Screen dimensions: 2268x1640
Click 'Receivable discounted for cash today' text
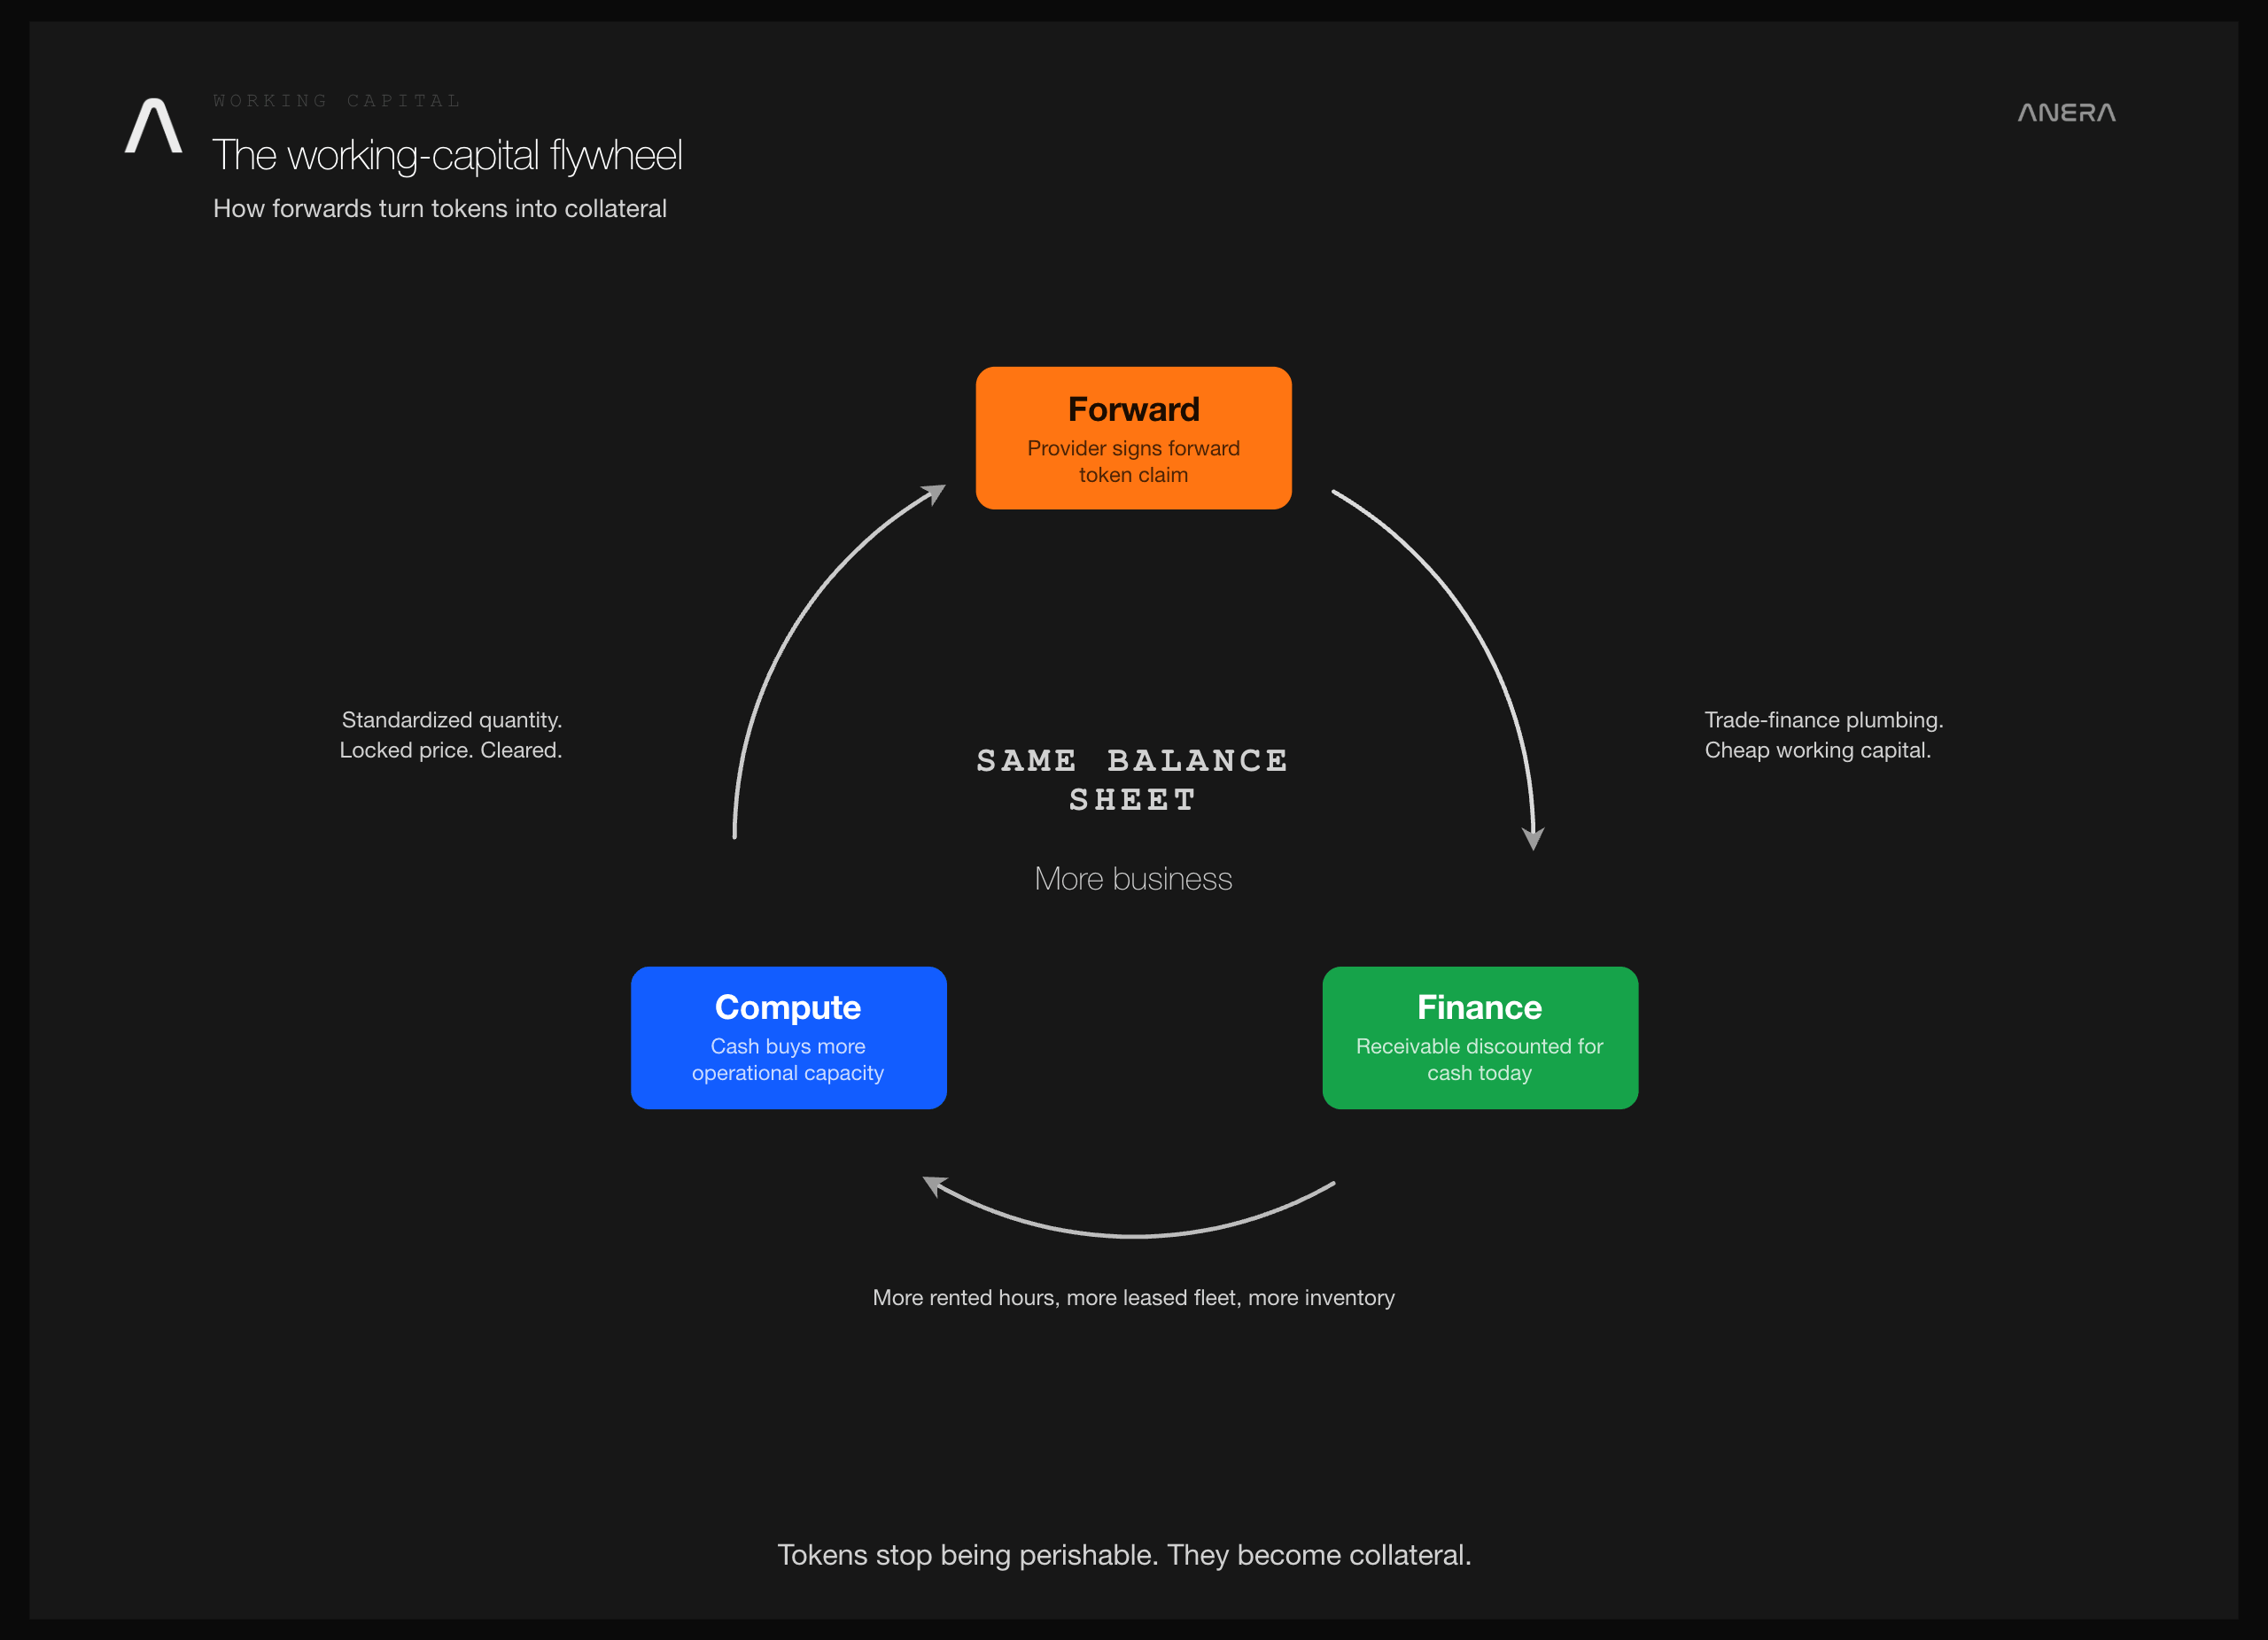point(1479,1059)
